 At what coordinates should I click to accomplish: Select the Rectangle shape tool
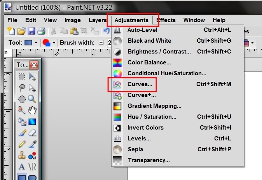22,177
